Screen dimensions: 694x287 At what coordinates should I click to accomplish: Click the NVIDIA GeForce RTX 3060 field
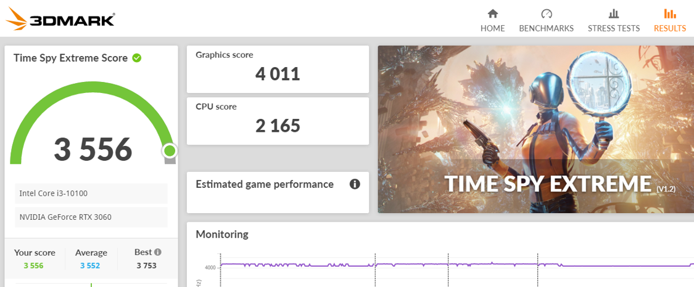click(x=91, y=217)
